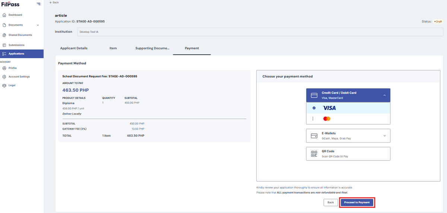447x213 pixels.
Task: Click the Deliver Locally text
Action: click(x=72, y=114)
